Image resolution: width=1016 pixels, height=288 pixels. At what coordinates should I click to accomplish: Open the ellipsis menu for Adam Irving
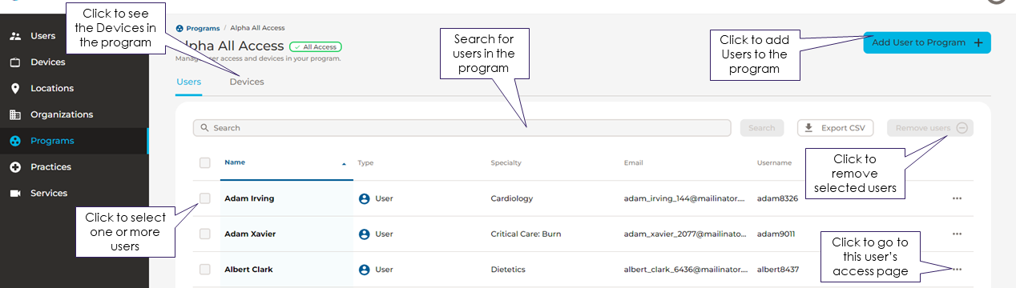click(957, 198)
